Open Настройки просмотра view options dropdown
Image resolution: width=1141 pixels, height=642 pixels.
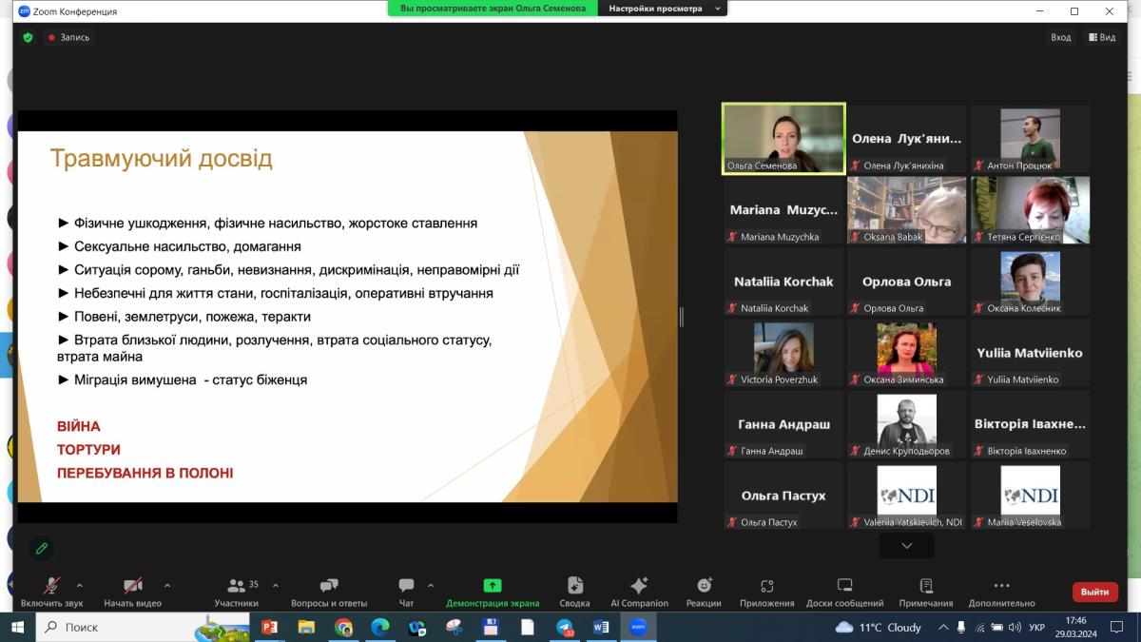pos(663,9)
